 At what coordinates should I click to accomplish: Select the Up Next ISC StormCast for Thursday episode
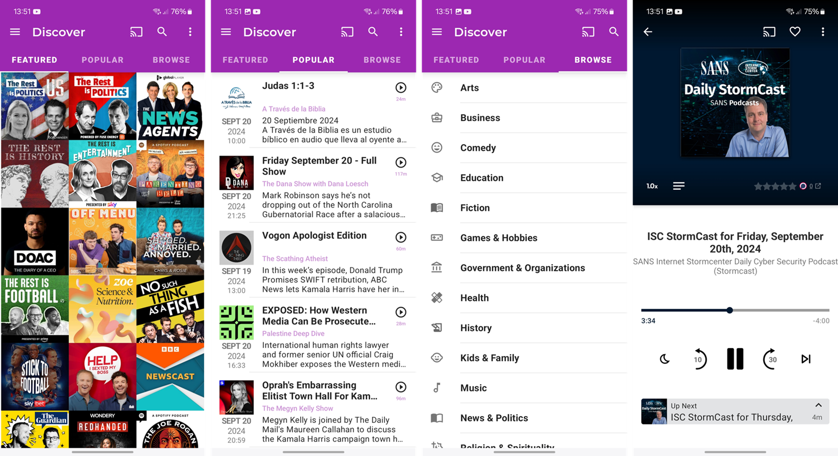[735, 411]
